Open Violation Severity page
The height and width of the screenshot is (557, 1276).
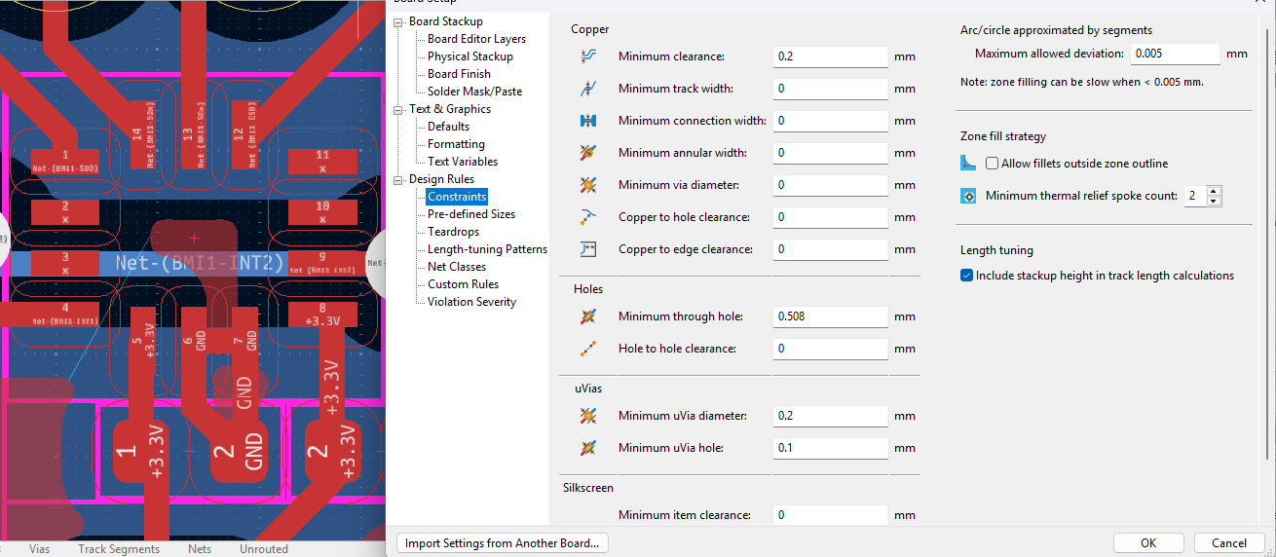[x=471, y=302]
